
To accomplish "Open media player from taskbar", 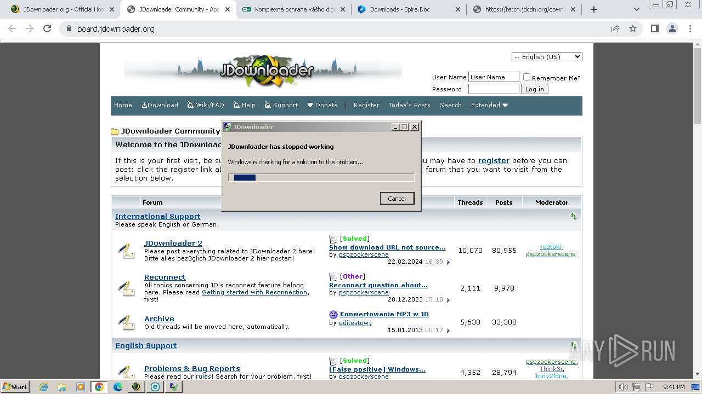I will pyautogui.click(x=81, y=387).
